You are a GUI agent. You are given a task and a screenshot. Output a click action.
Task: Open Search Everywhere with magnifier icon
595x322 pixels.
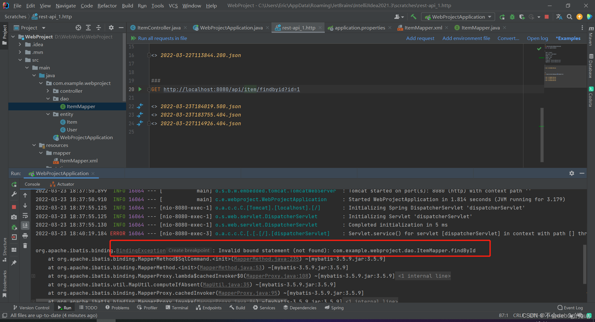[x=569, y=17]
